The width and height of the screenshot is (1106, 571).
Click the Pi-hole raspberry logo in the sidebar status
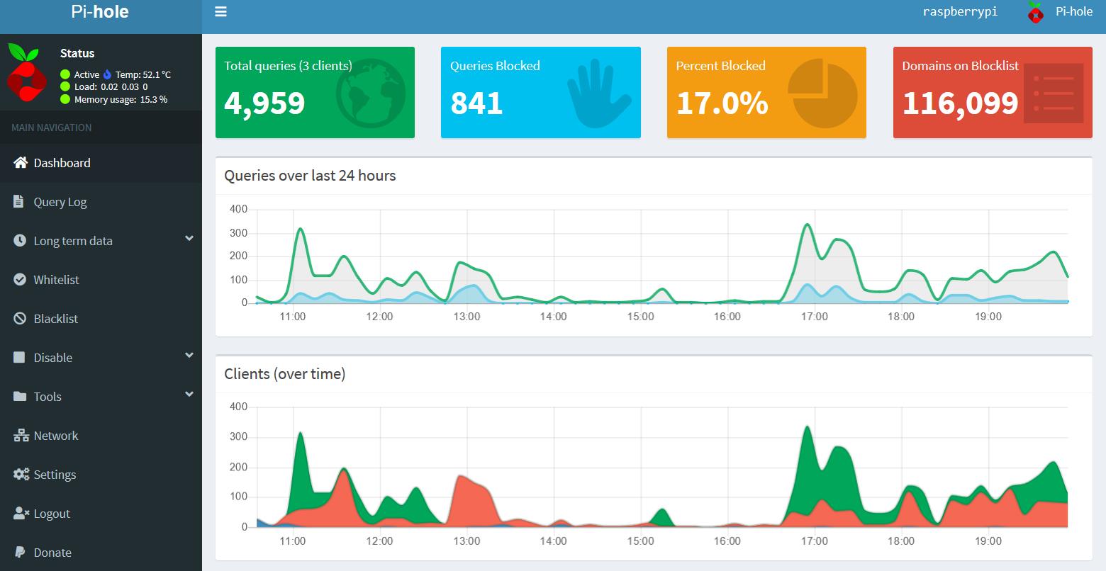[26, 74]
